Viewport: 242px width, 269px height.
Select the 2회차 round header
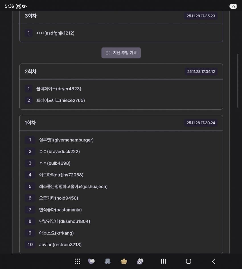[x=31, y=72]
